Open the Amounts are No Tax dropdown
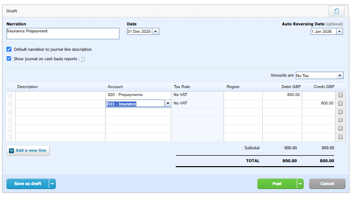 [x=320, y=76]
